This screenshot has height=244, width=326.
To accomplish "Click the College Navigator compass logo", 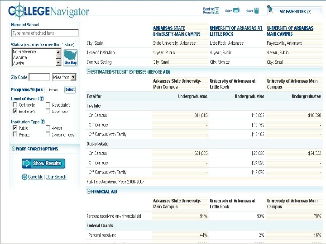I will pyautogui.click(x=19, y=11).
